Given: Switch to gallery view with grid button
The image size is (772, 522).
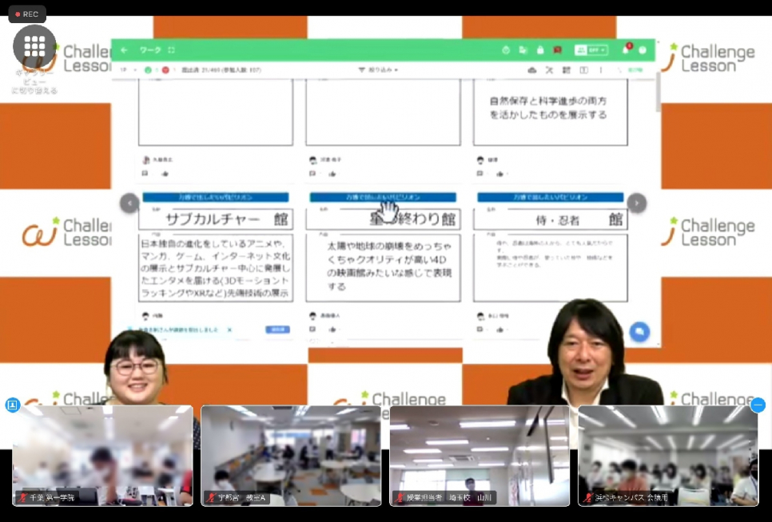Looking at the screenshot, I should pos(34,47).
